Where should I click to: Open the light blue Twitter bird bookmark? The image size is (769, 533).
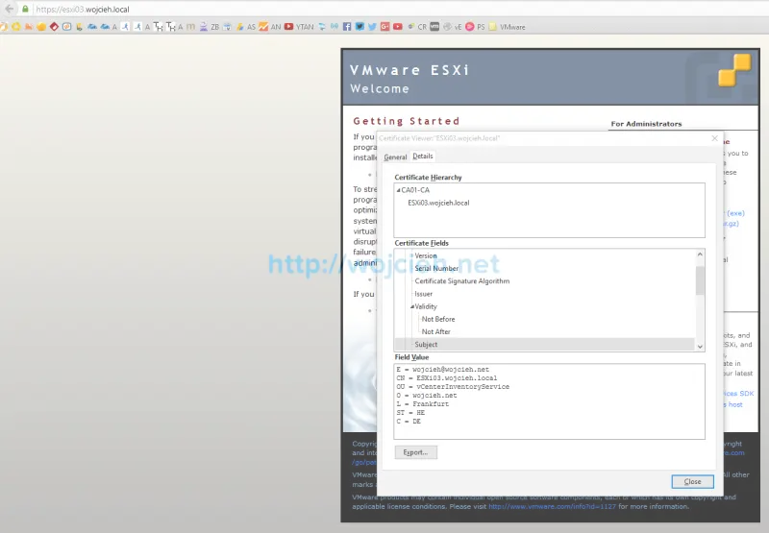pos(372,27)
